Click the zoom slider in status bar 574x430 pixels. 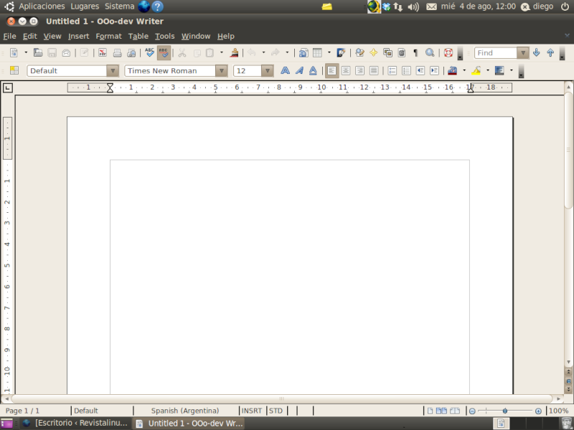click(x=505, y=411)
